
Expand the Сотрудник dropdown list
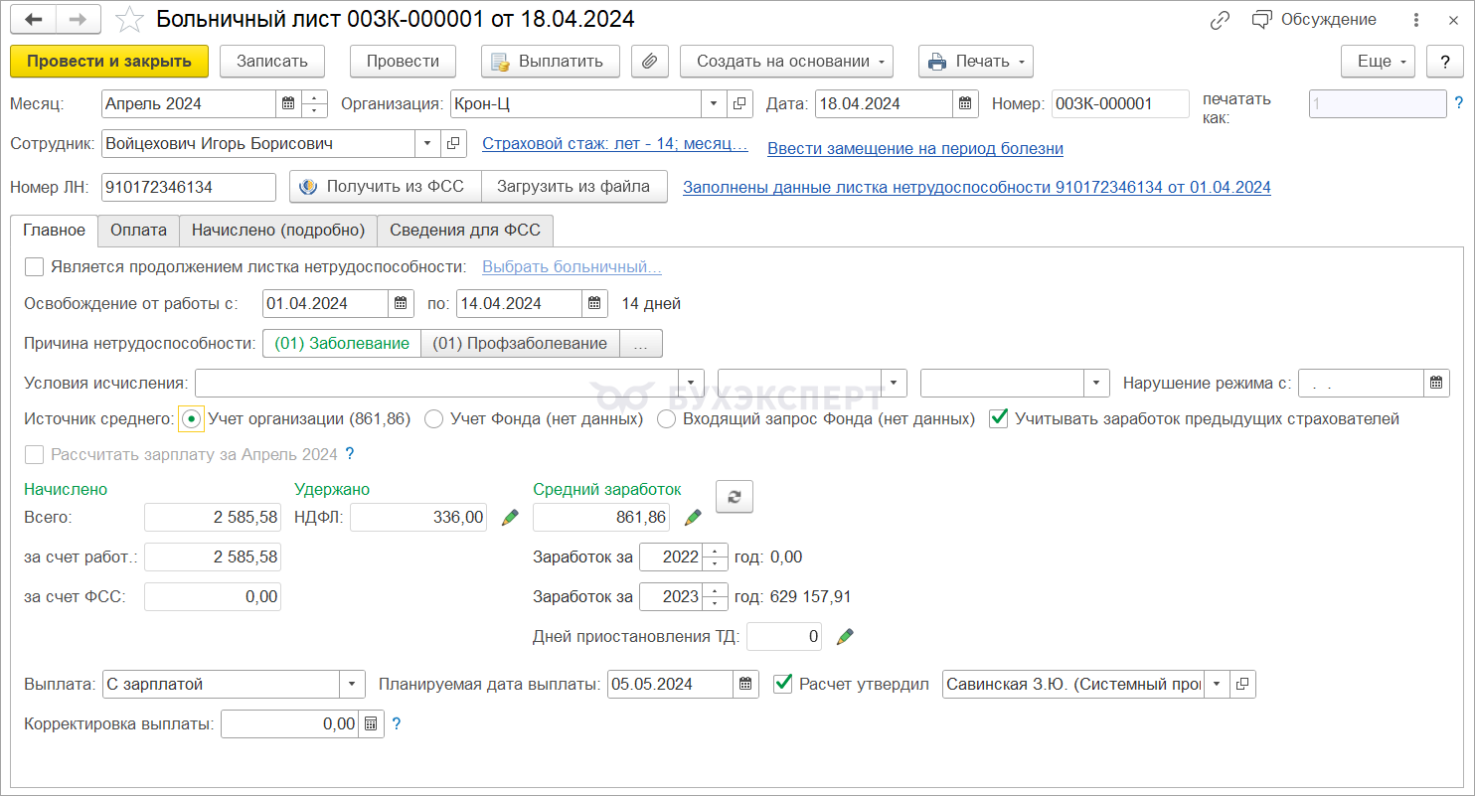coord(427,144)
